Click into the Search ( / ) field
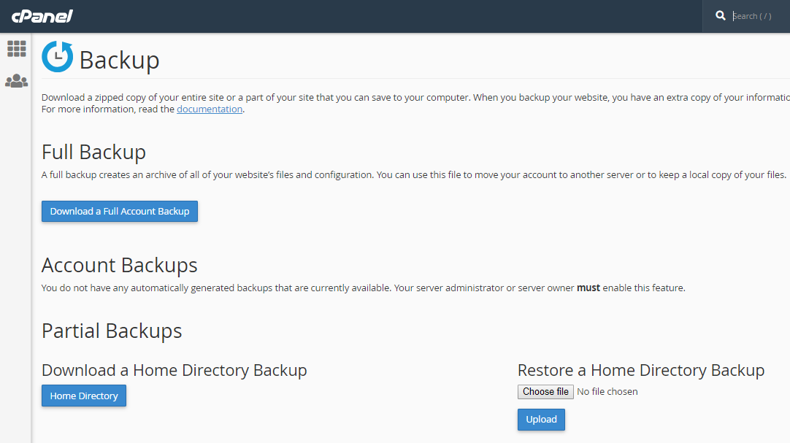This screenshot has width=790, height=443. point(752,15)
